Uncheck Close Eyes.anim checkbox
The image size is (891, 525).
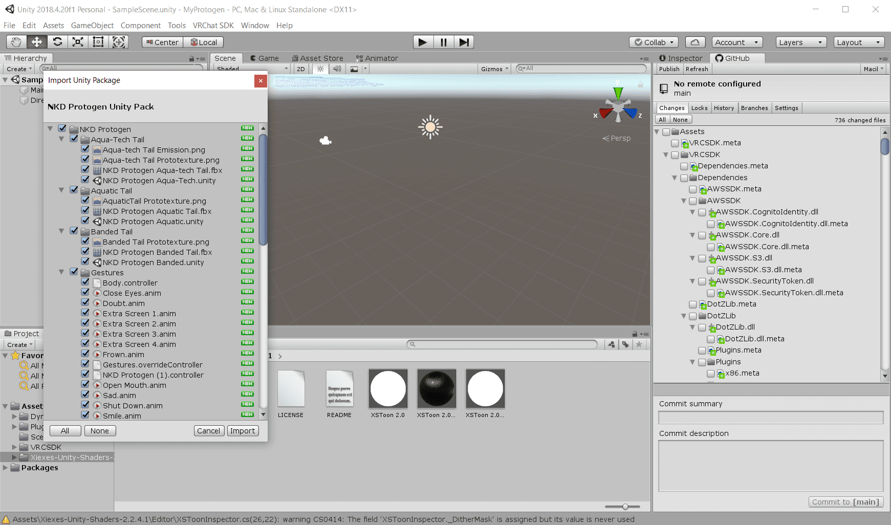(x=85, y=292)
